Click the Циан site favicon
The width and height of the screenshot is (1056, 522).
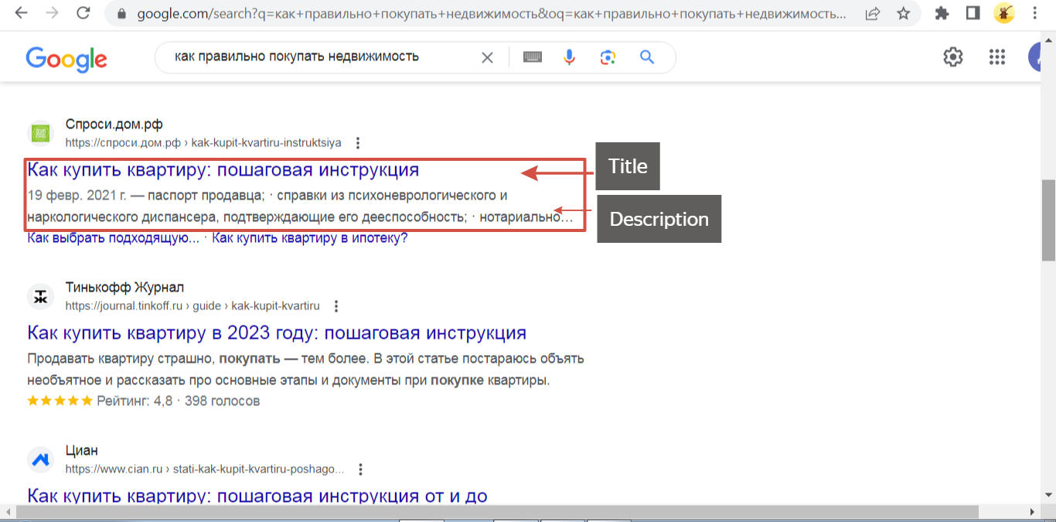pyautogui.click(x=40, y=460)
